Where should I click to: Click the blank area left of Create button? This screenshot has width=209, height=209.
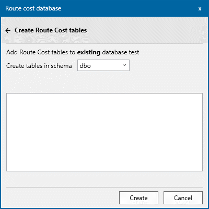coord(63,198)
